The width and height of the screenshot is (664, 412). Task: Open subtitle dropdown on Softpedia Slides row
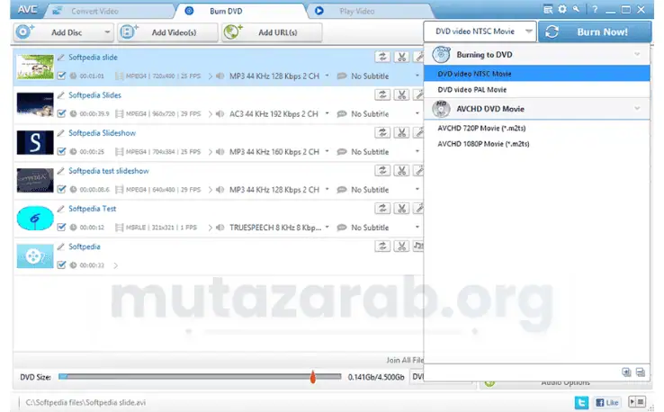[417, 113]
